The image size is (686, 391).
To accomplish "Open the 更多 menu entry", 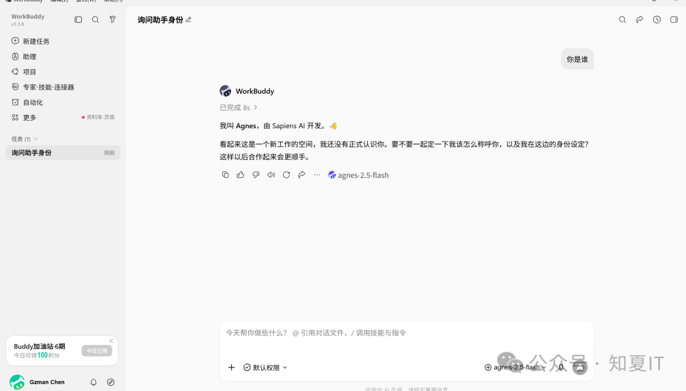I will coord(24,117).
